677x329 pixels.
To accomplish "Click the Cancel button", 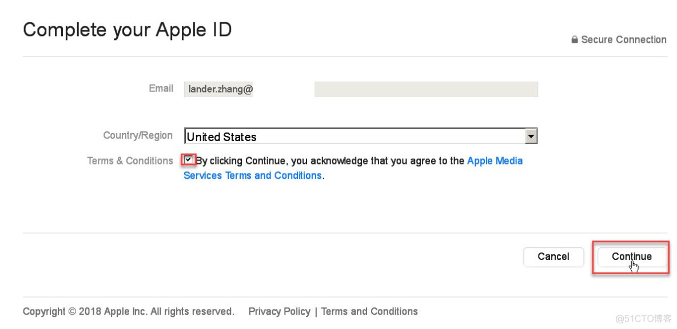I will (x=553, y=256).
